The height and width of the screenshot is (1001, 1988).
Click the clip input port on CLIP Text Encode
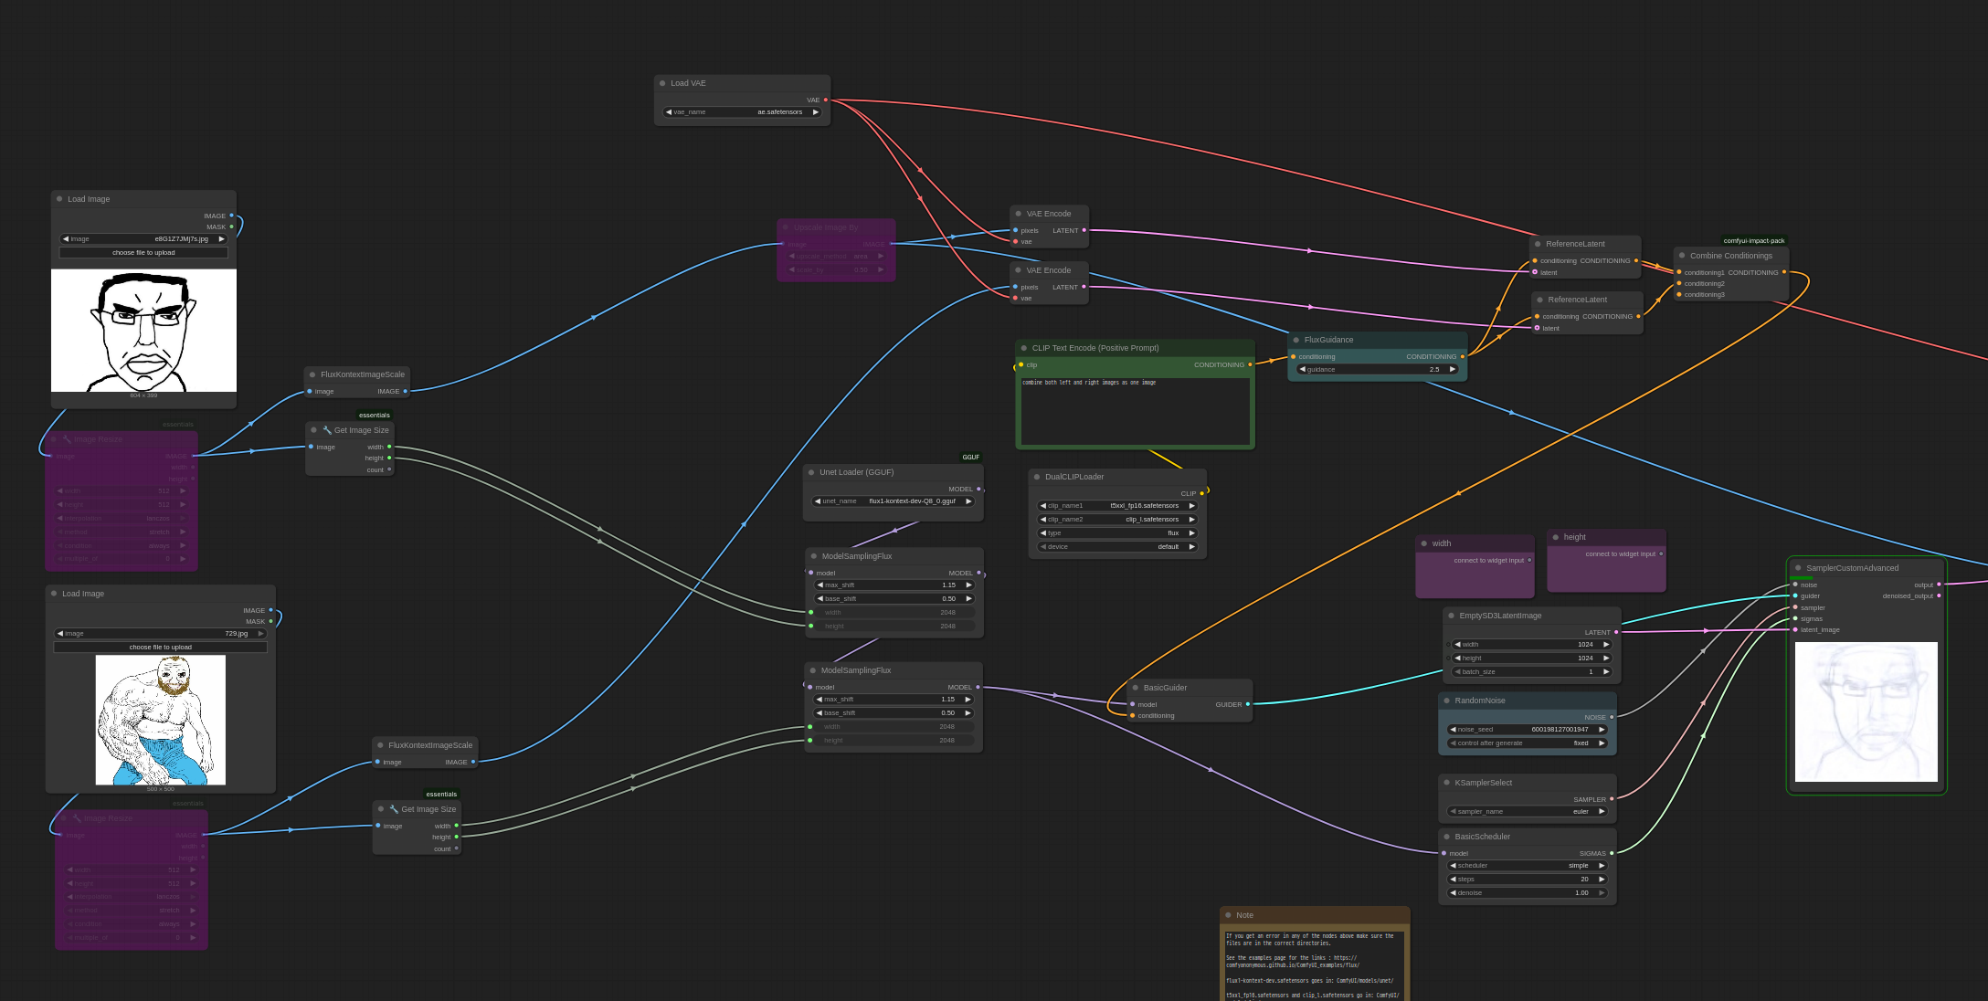1021,364
